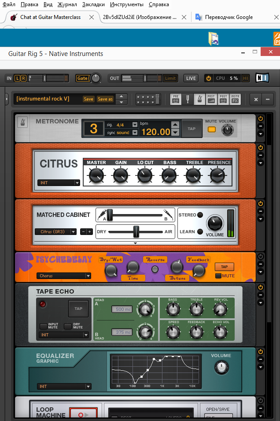Toggle the sidebar show arrow
280x421 pixels.
click(x=7, y=99)
